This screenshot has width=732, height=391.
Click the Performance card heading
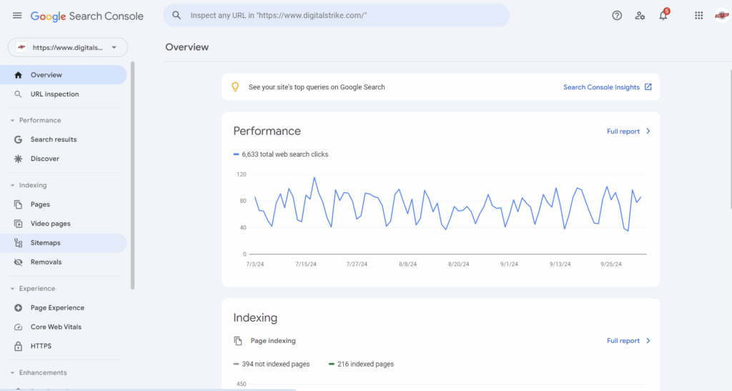click(267, 131)
